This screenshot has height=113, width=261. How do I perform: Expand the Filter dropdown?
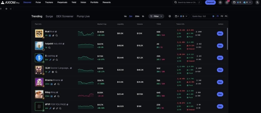point(156,16)
